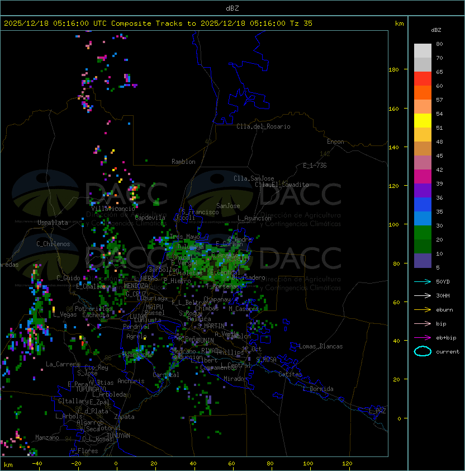The height and width of the screenshot is (471, 465).
Task: Click the C_Guido map label
Action: coord(68,278)
